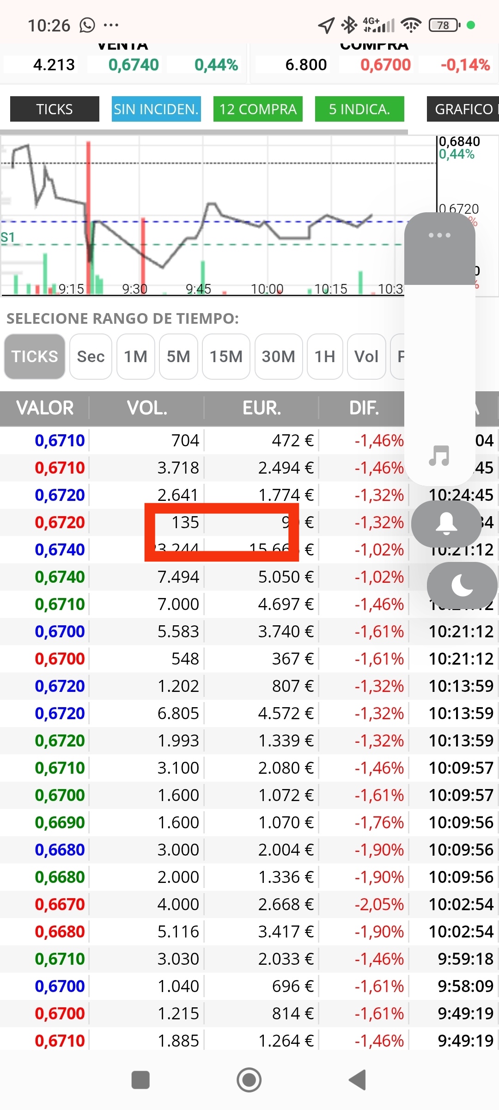Tap the bell notification icon
499x1110 pixels.
[446, 524]
